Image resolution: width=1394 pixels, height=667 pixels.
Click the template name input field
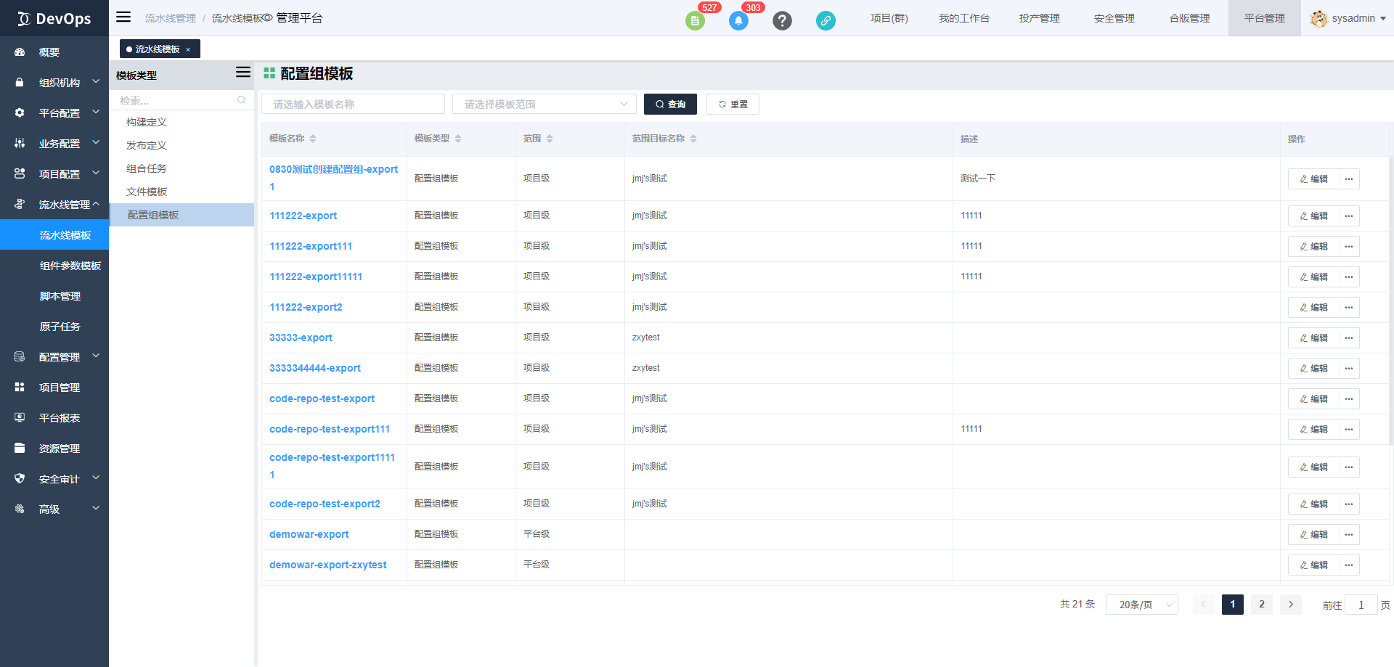tap(353, 105)
